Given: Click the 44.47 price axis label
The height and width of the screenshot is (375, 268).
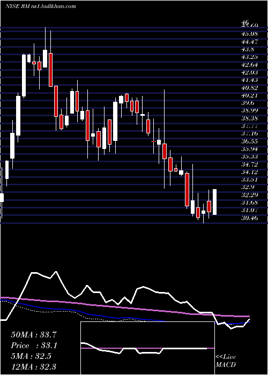Looking at the screenshot, I should pos(250,42).
